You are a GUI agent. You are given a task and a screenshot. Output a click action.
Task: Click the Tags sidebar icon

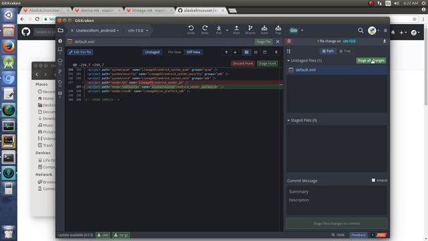pos(60,83)
